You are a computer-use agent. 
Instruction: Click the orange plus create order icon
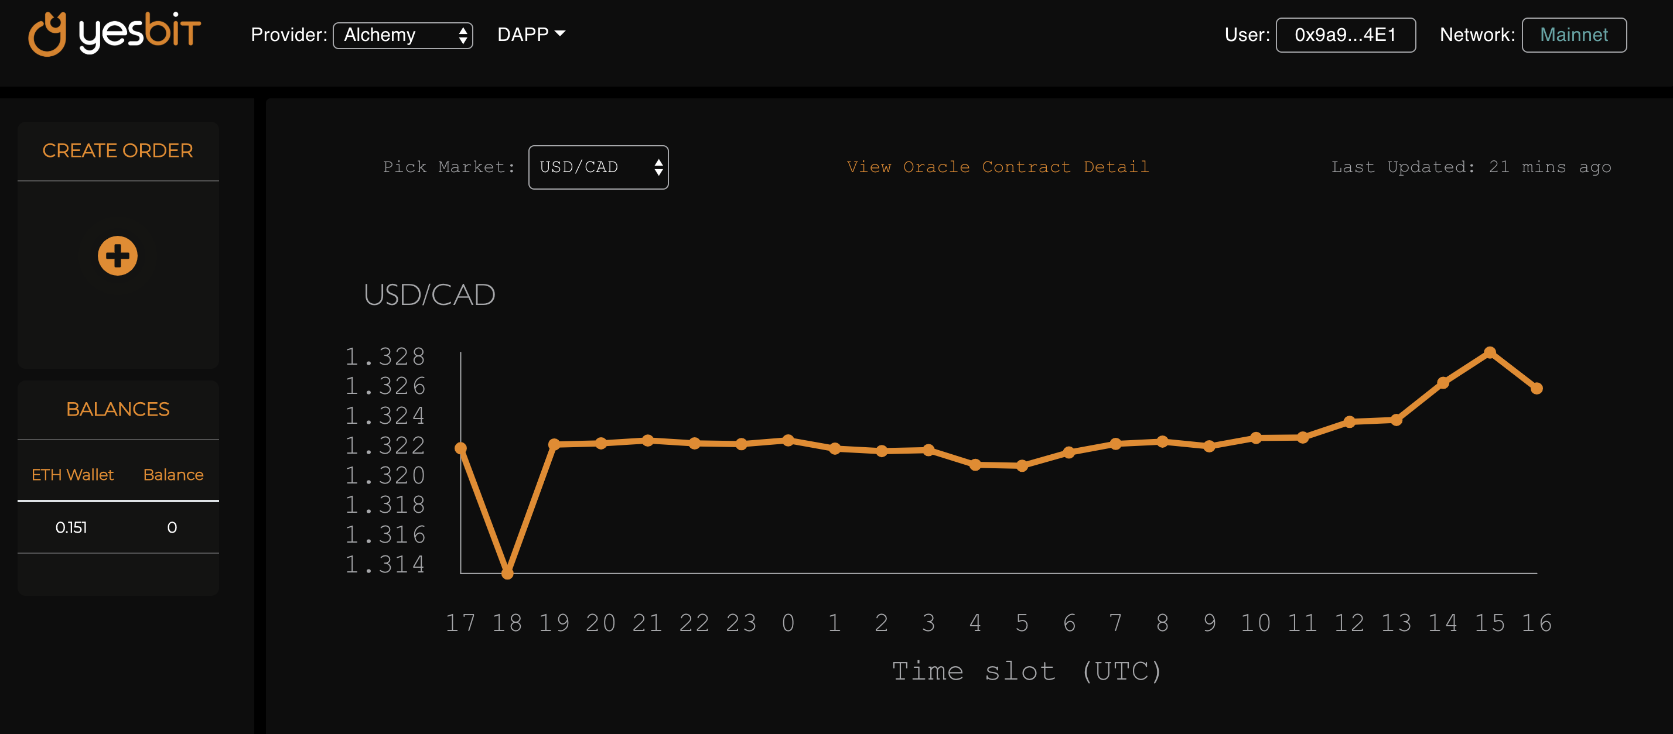118,256
